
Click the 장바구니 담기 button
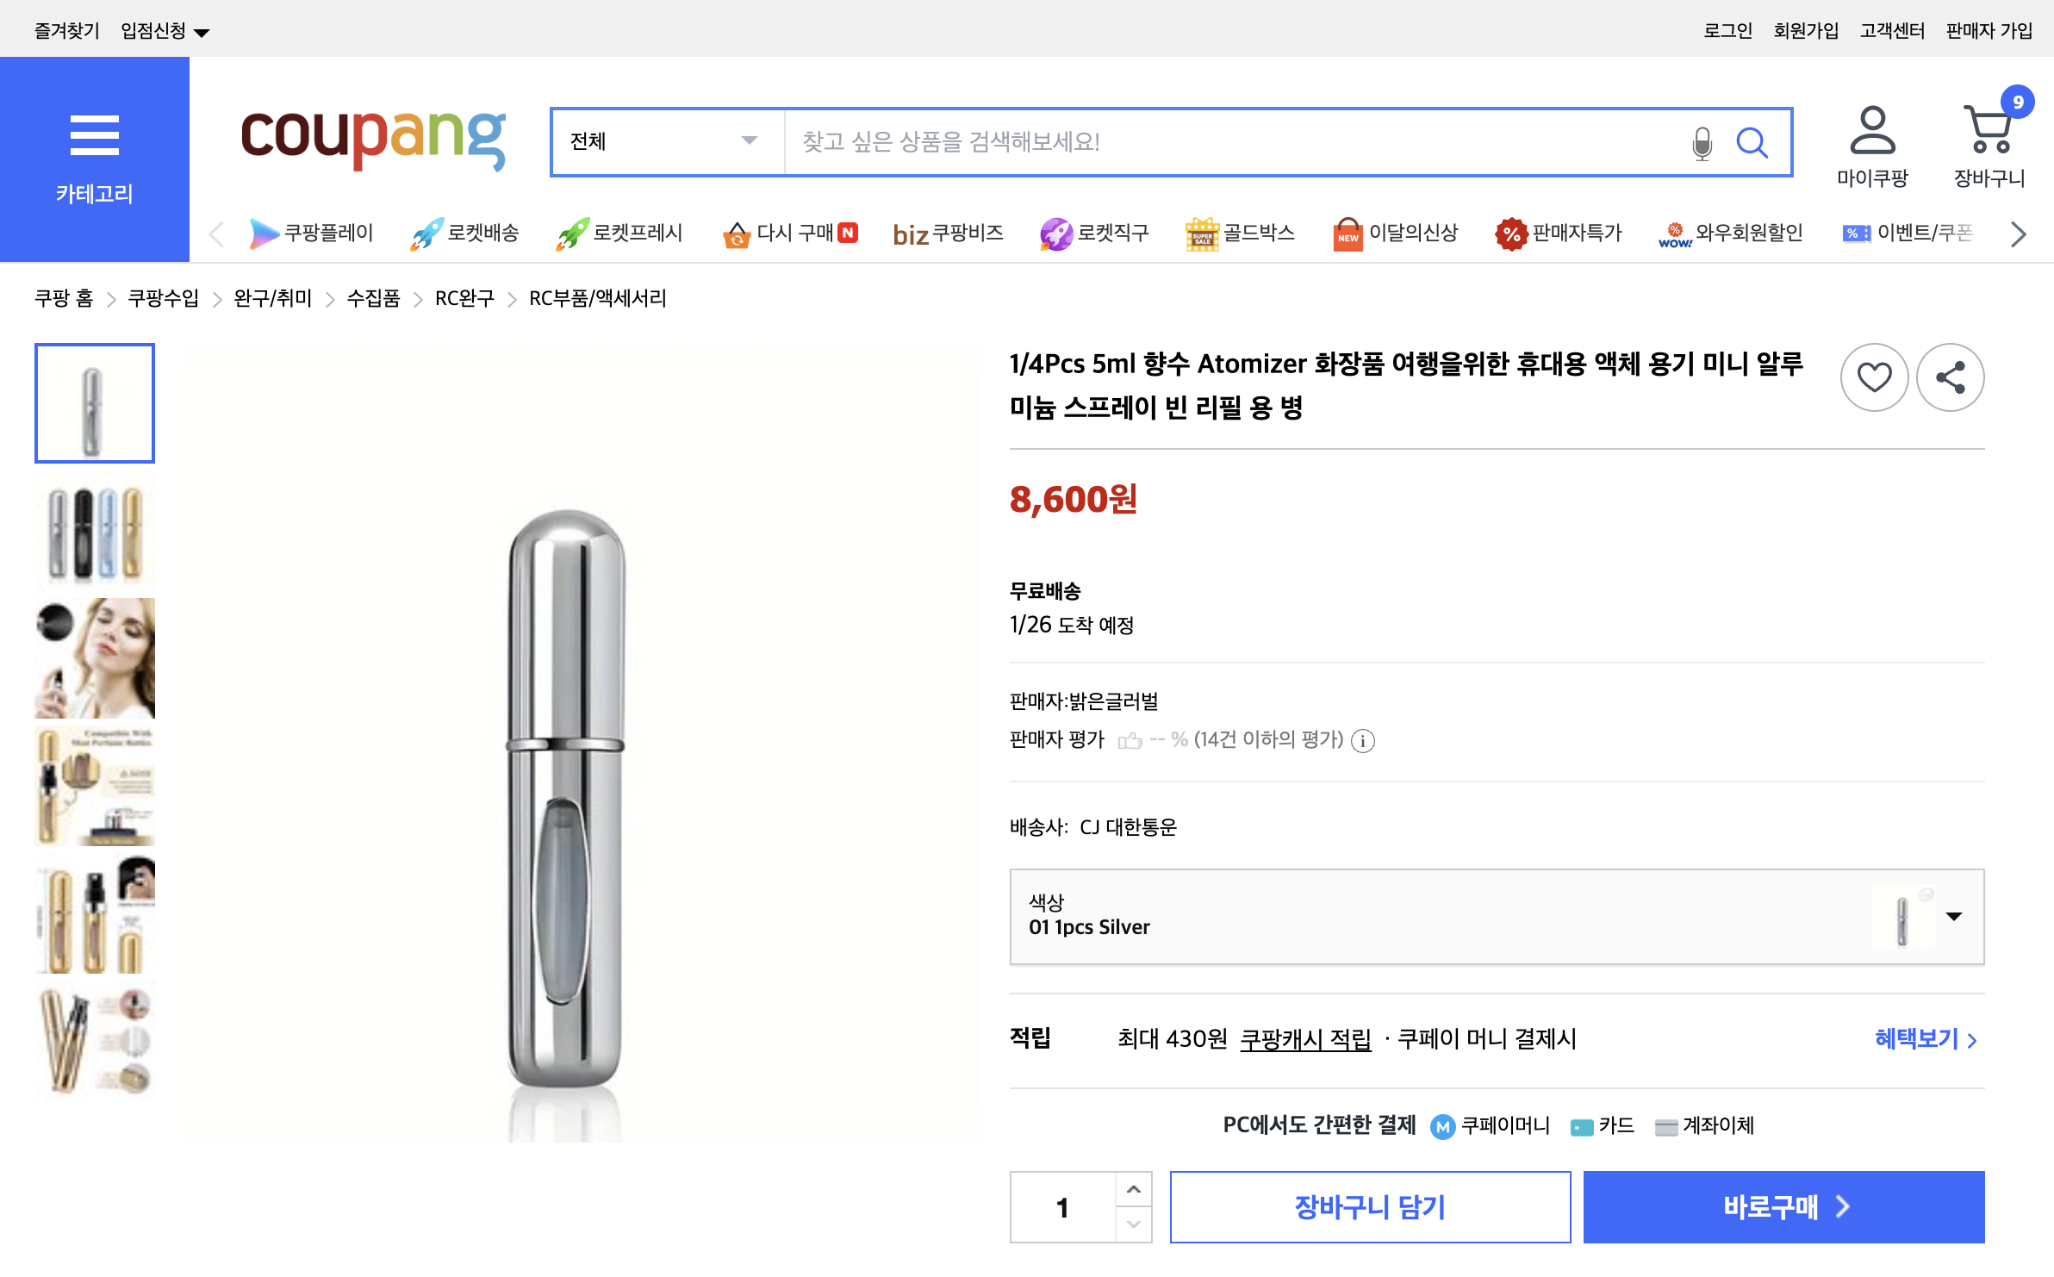(1371, 1206)
